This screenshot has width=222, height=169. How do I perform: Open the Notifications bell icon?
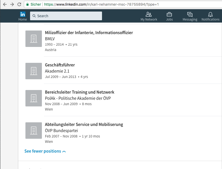[210, 14]
